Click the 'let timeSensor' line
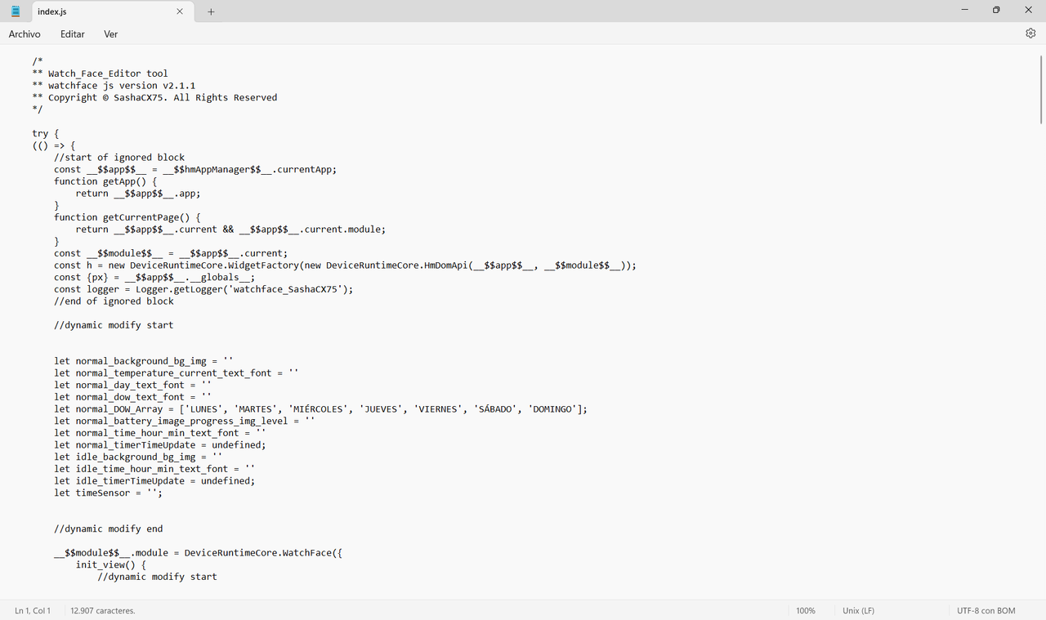The height and width of the screenshot is (620, 1046). point(108,493)
